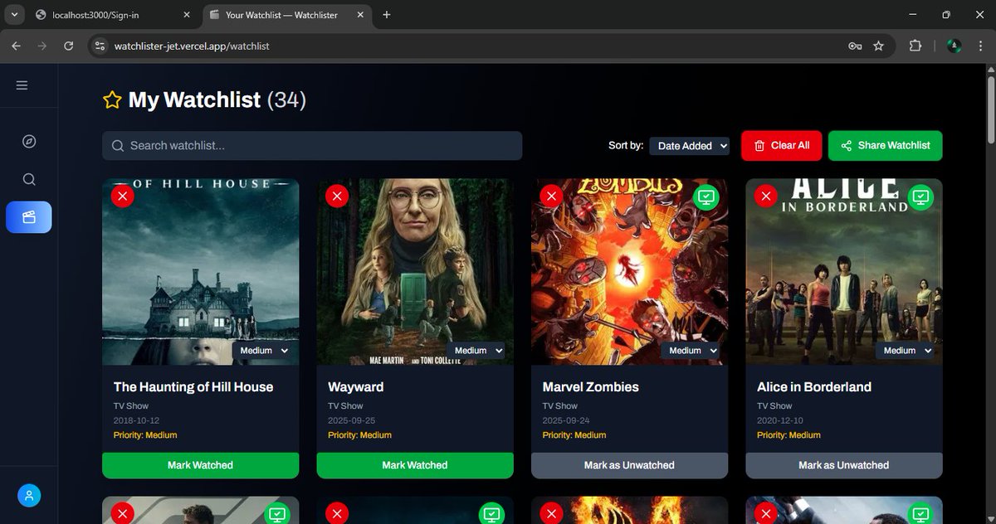Open the Marvel Zombies poster image

[629, 272]
